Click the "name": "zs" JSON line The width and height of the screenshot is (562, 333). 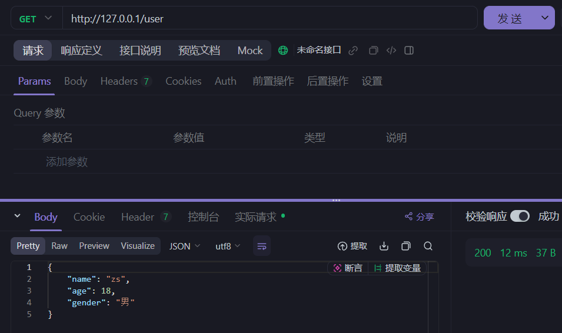(98, 279)
